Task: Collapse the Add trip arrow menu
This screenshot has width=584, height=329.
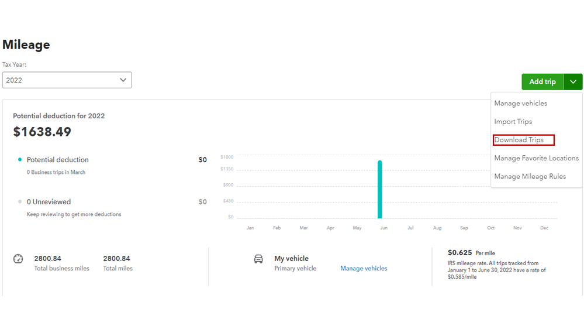Action: (x=573, y=82)
